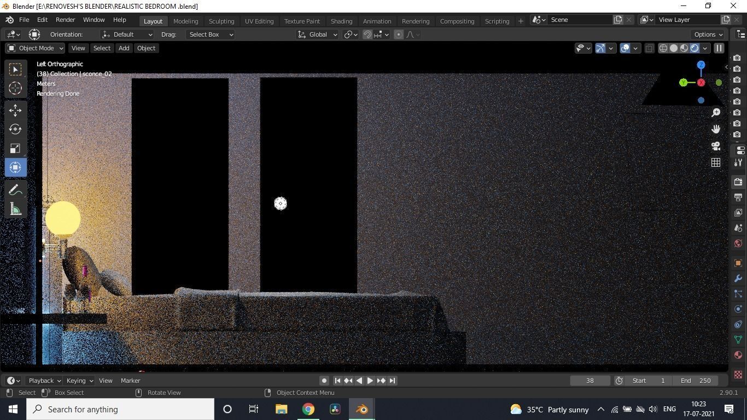This screenshot has width=747, height=420.
Task: Toggle the preview range clock button
Action: (619, 381)
